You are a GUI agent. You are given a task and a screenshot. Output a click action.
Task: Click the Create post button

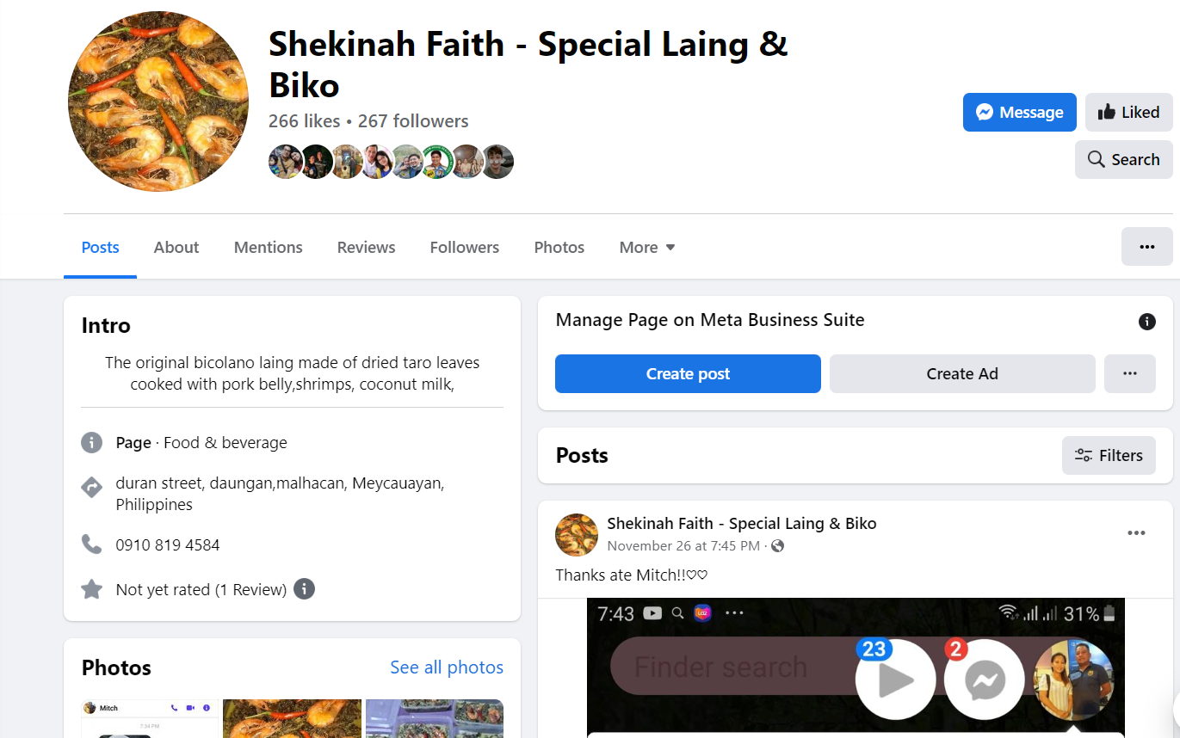click(688, 373)
